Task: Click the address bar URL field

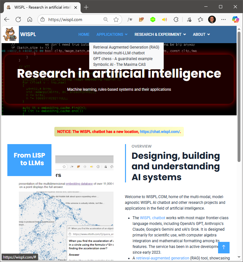Action: coord(74,19)
